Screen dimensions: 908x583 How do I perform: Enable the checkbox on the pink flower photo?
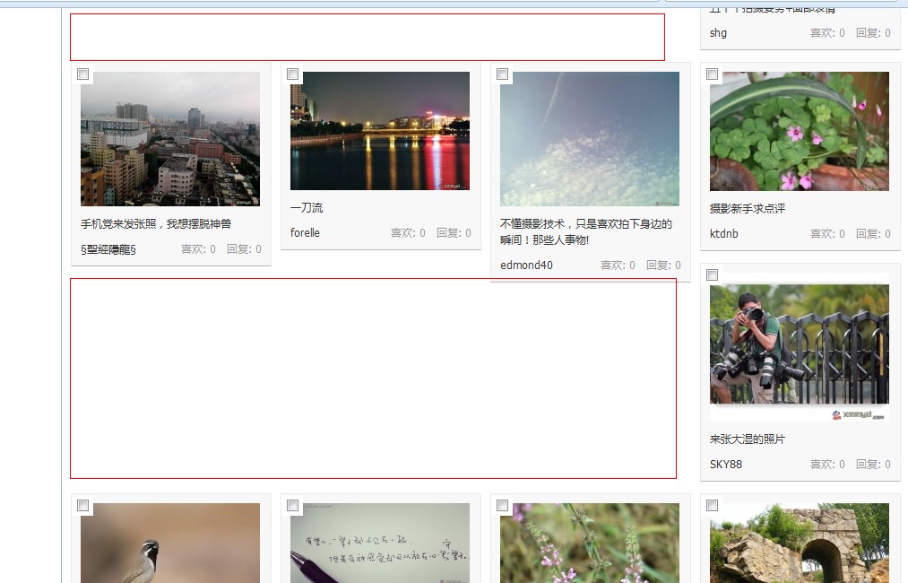click(x=712, y=74)
